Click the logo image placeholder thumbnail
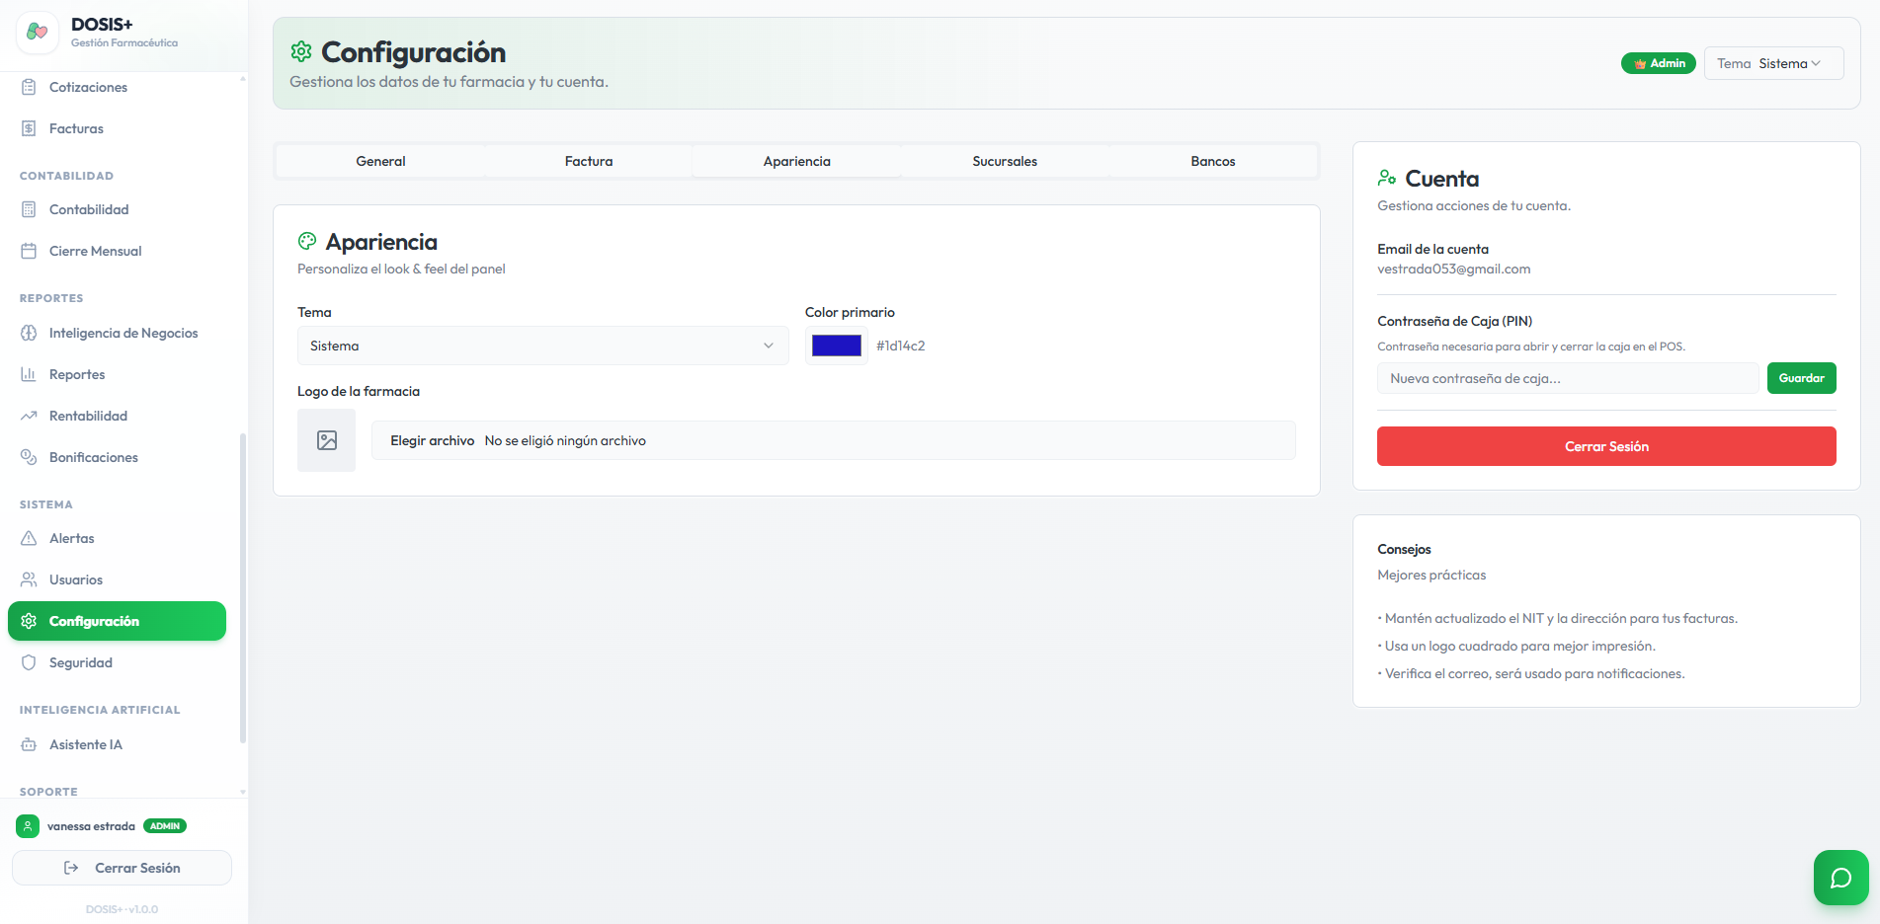1880x924 pixels. click(326, 440)
